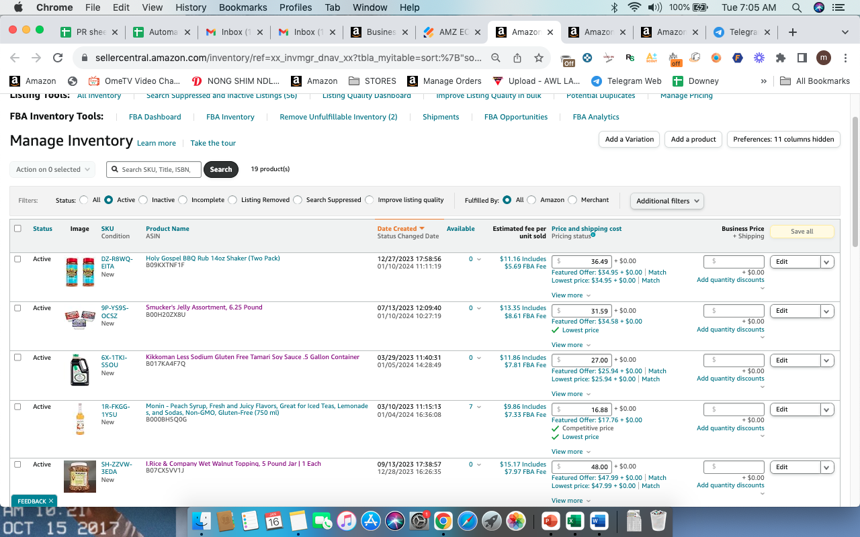Open Edit dropdown arrow for Smucker's Jelly
Screen dimensions: 860x537
(827, 311)
